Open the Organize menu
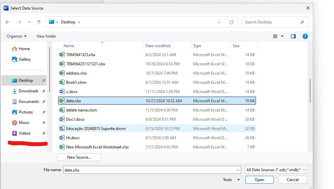The height and width of the screenshot is (189, 334). coord(17,36)
